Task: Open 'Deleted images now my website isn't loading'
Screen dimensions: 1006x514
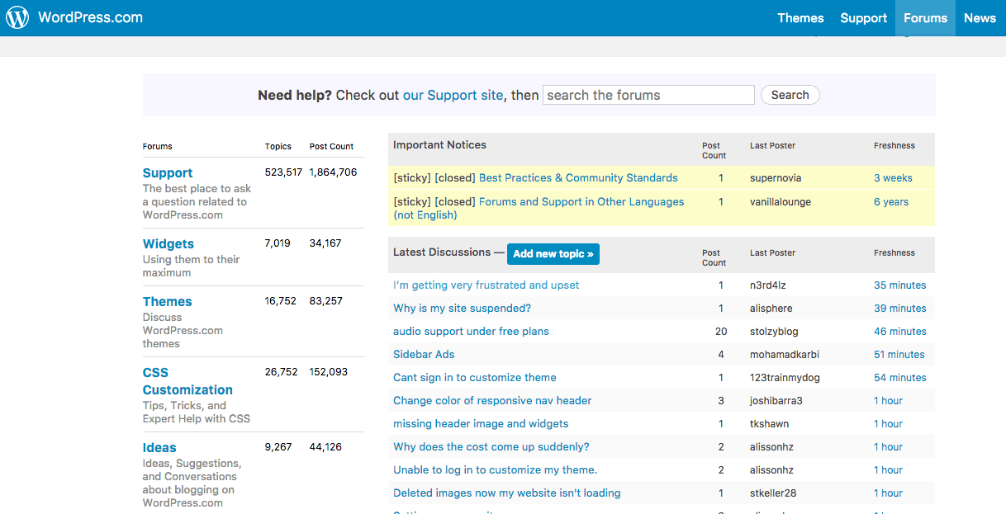Action: coord(507,493)
